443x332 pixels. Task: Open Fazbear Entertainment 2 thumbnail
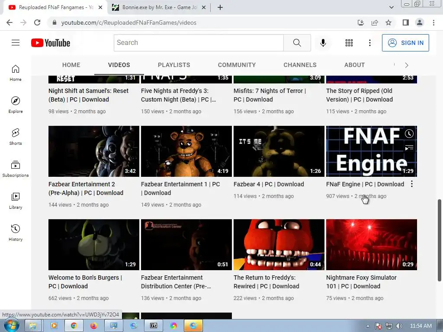point(94,151)
